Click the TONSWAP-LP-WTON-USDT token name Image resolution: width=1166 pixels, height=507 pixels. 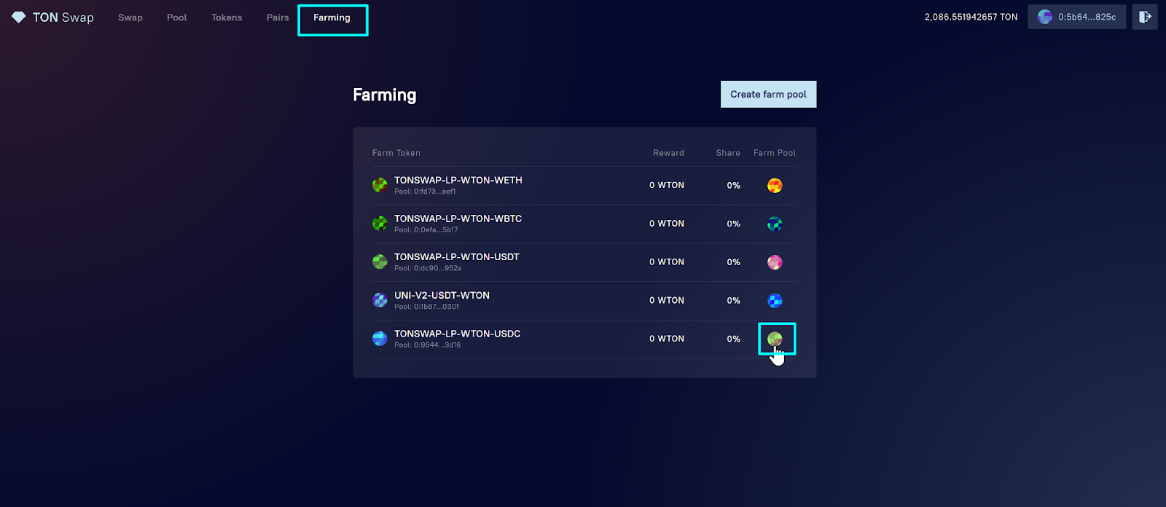tap(457, 257)
